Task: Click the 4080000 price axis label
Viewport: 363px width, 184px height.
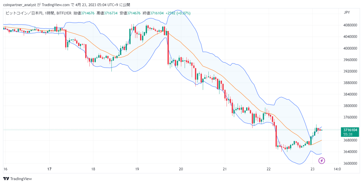Action: pyautogui.click(x=349, y=25)
